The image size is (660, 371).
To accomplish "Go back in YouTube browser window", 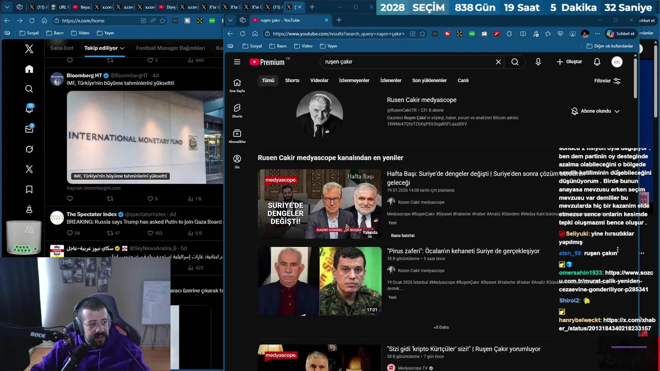I will click(x=230, y=33).
